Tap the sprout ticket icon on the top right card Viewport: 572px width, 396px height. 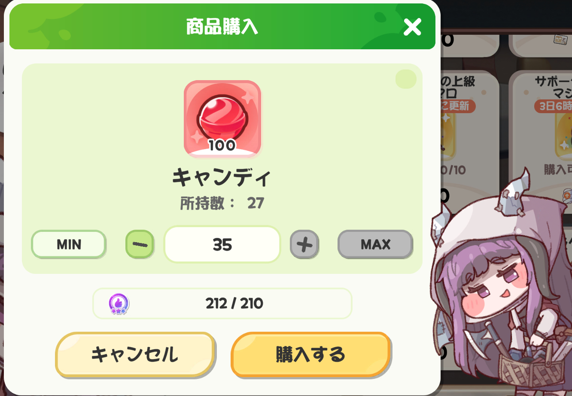[560, 39]
